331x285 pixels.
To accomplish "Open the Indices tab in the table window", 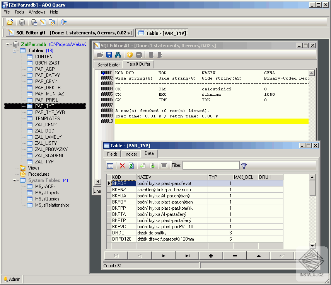I will pos(131,154).
